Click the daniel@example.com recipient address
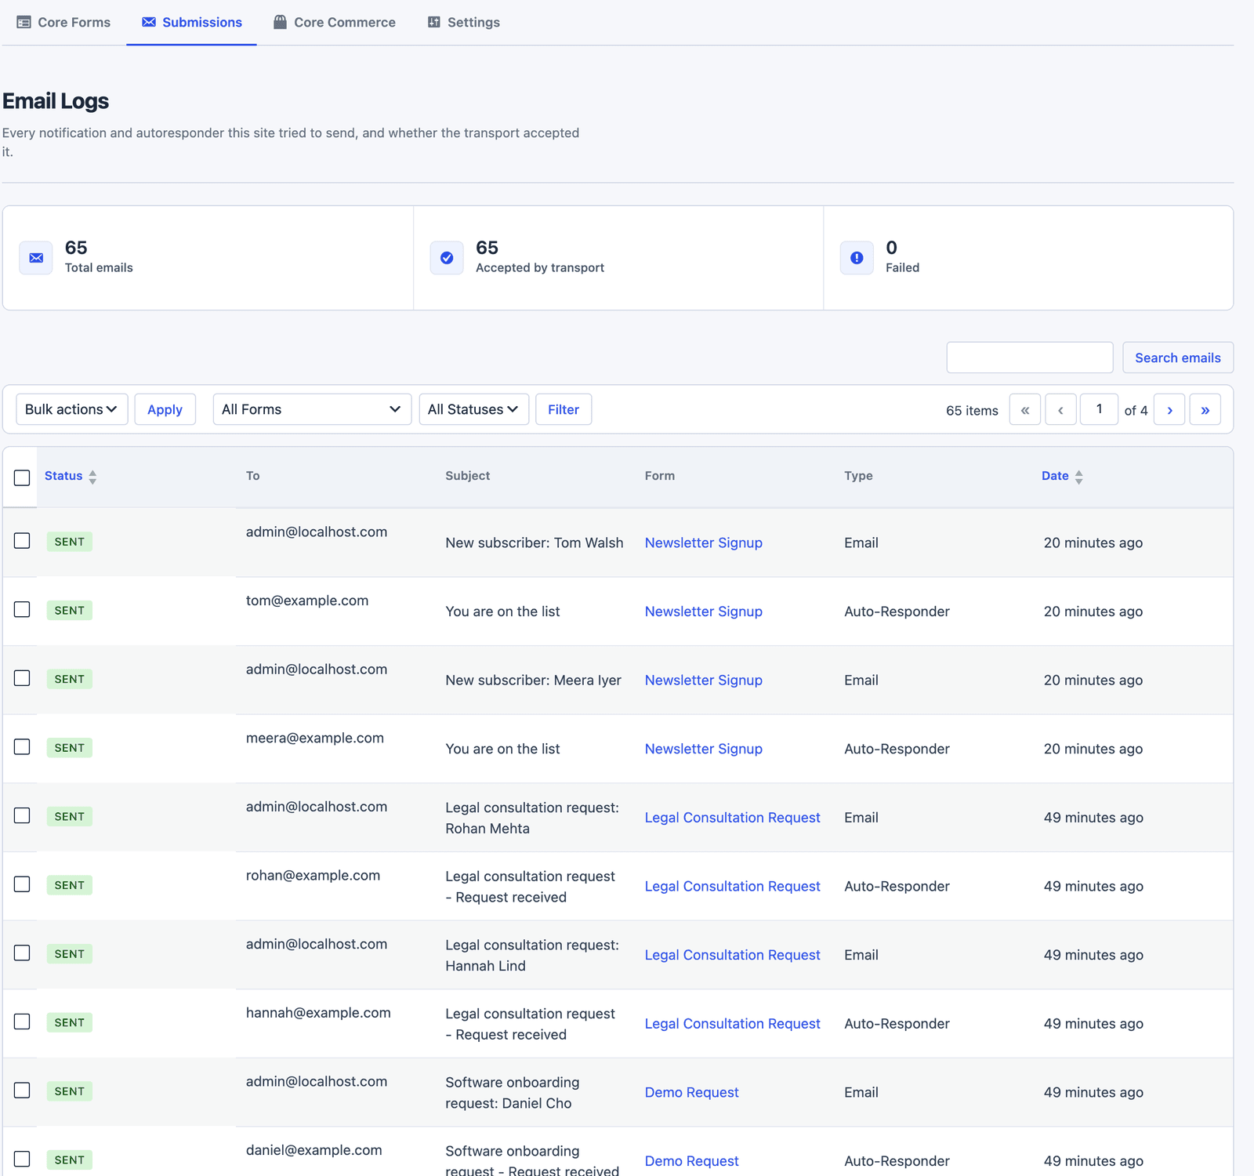Screen dimensions: 1254x1176 click(314, 1150)
